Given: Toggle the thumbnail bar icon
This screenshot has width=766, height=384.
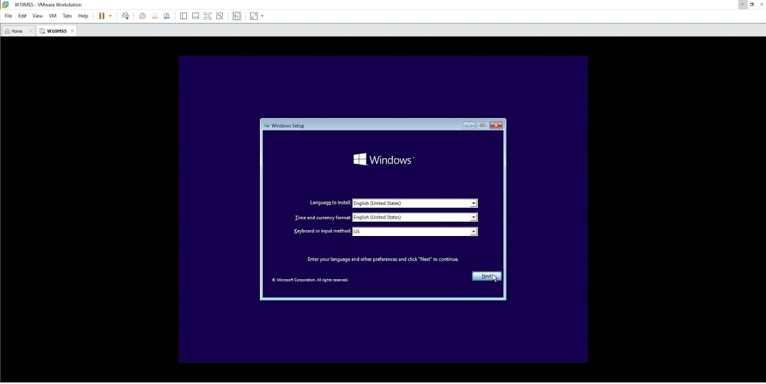Looking at the screenshot, I should pos(195,16).
